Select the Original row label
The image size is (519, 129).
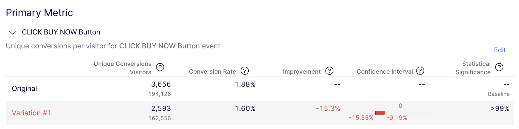tap(24, 89)
